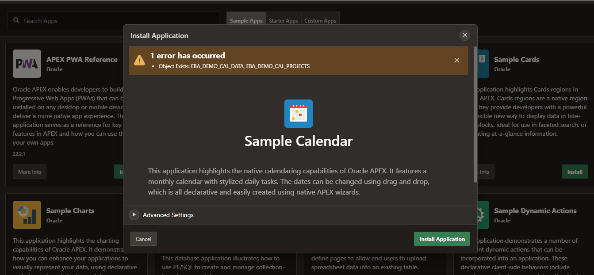Click the Sample Dynamic Actions gear icon

coord(482,215)
